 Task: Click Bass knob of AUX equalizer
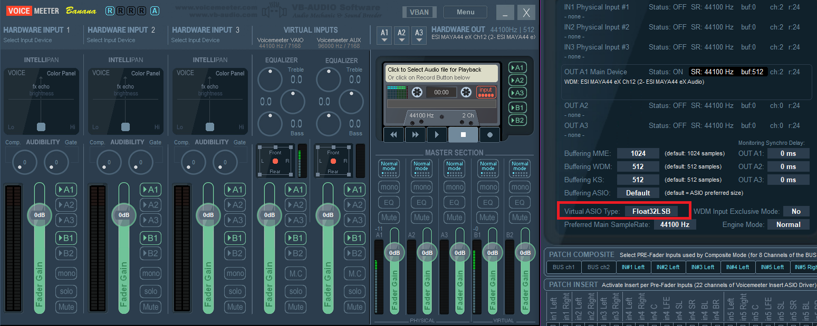(x=329, y=124)
